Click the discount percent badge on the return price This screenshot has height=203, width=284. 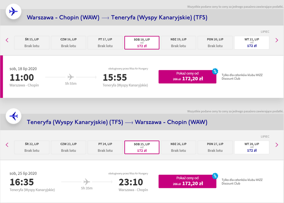pos(215,176)
